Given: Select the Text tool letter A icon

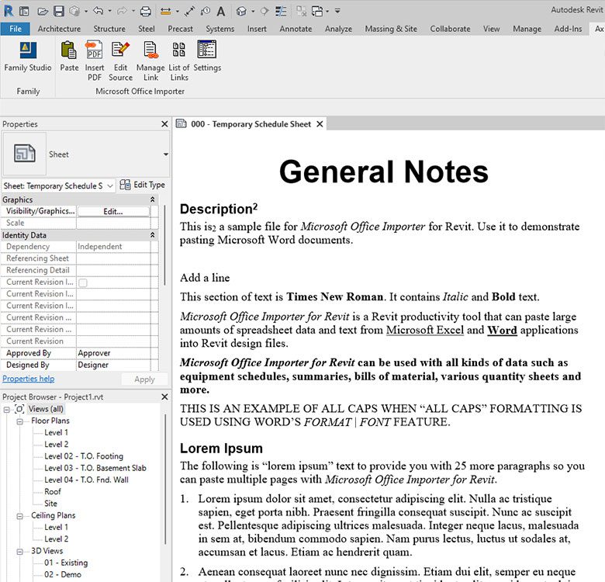Looking at the screenshot, I should [x=221, y=12].
